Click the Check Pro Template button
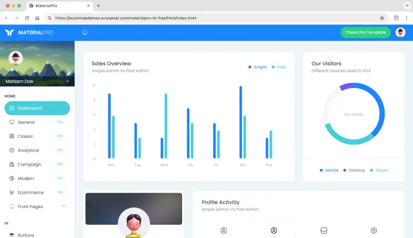The height and width of the screenshot is (238, 413). point(365,33)
